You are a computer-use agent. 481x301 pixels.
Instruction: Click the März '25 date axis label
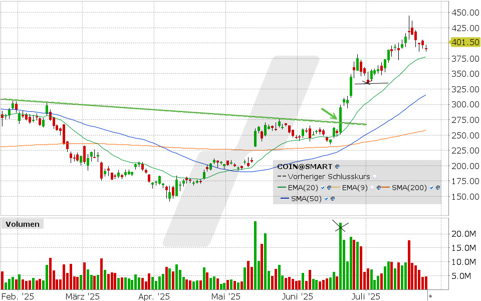click(x=83, y=296)
